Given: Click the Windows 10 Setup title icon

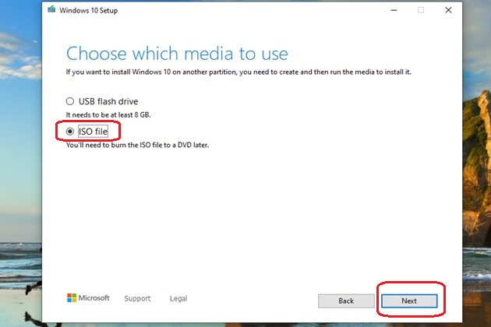Looking at the screenshot, I should point(51,9).
